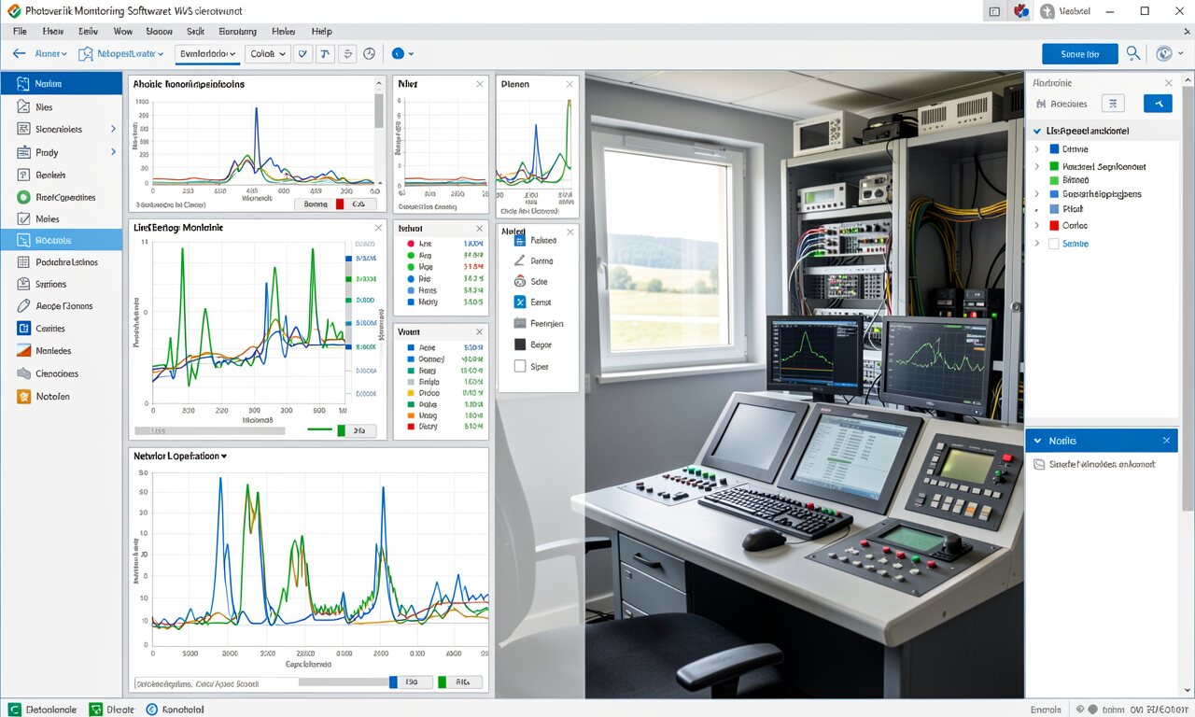
Task: Toggle the Siper checkbox in the Noted panel
Action: click(x=520, y=366)
